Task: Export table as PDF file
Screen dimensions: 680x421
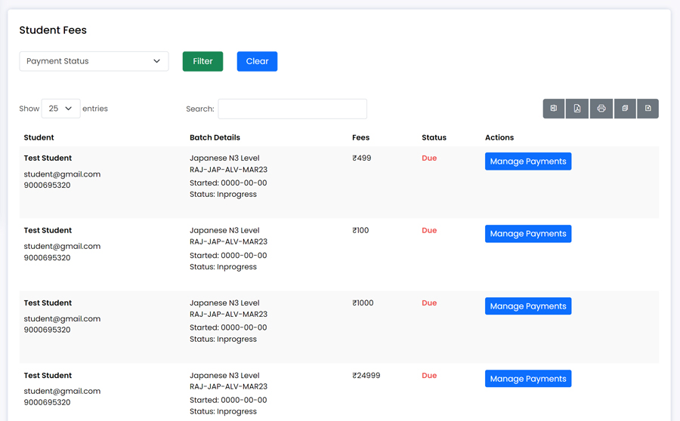Action: [x=577, y=109]
